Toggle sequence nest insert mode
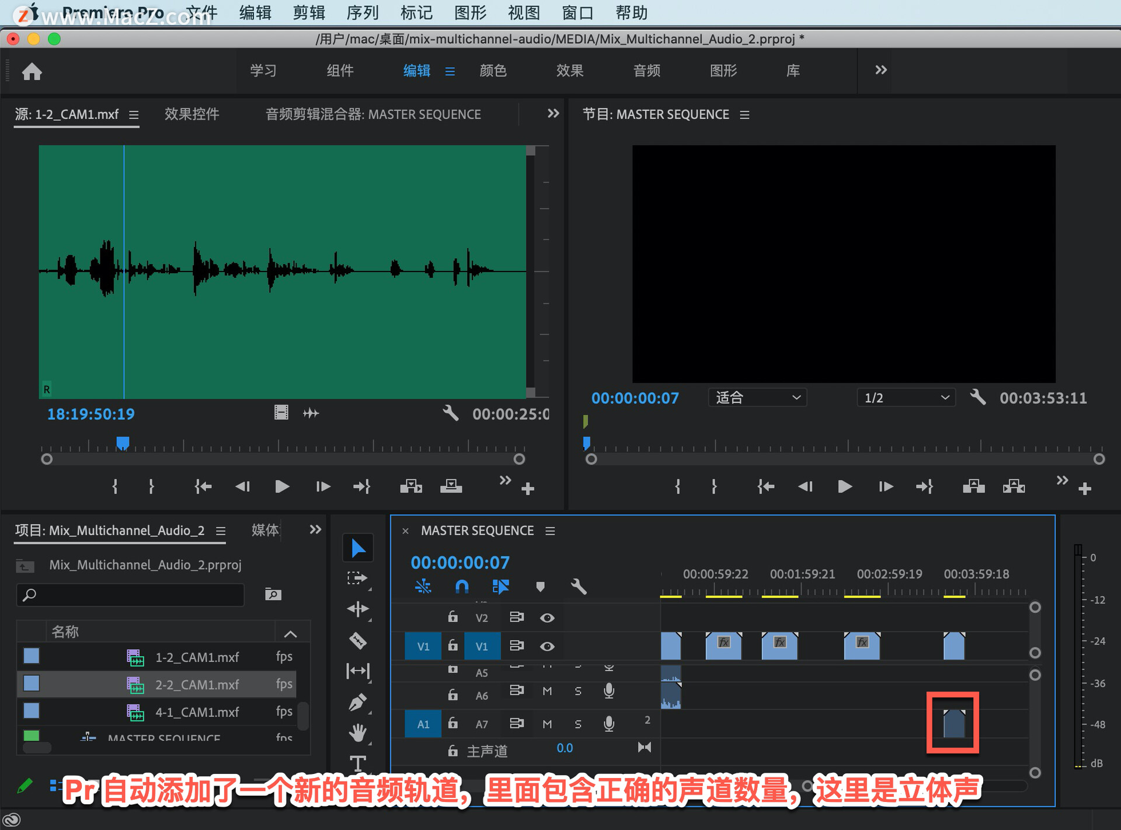1121x830 pixels. pyautogui.click(x=423, y=586)
